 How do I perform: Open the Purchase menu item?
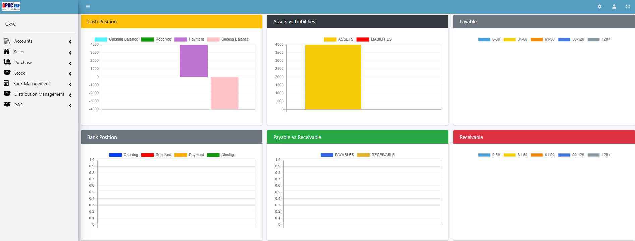pyautogui.click(x=23, y=63)
